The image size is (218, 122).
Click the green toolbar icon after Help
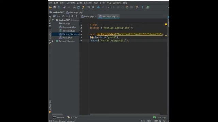click(x=148, y=7)
